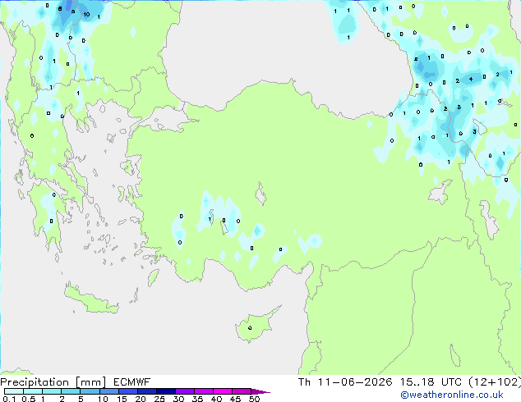Image resolution: width=521 pixels, height=402 pixels.
Task: Click the '(12+102)' forecast offset text
Action: [x=495, y=382]
